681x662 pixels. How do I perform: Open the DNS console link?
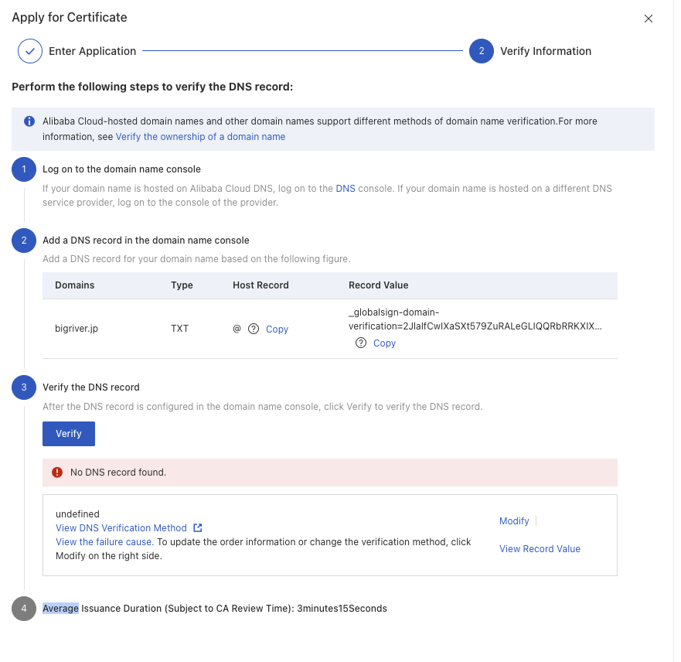[346, 189]
